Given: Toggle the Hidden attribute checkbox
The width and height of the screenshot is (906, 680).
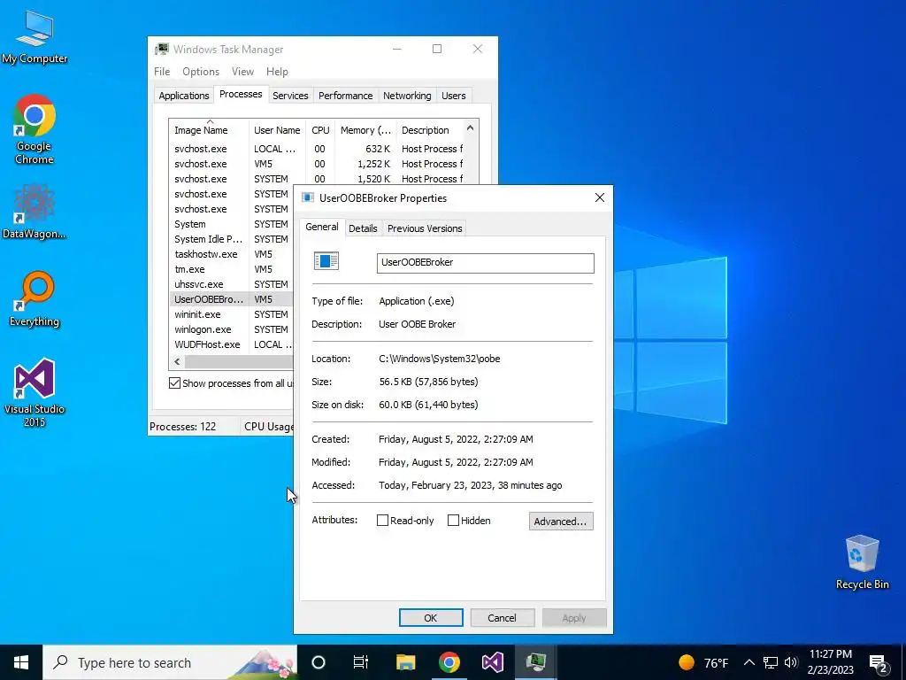Looking at the screenshot, I should click(x=454, y=521).
